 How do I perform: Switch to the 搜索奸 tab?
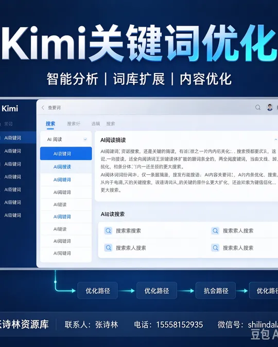74,124
